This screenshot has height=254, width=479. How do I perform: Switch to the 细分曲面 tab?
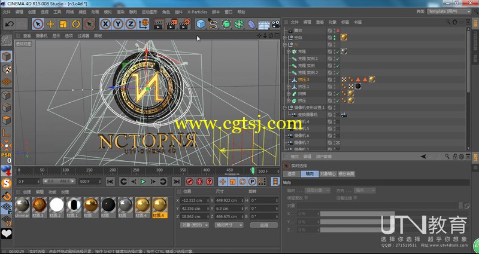(x=347, y=174)
